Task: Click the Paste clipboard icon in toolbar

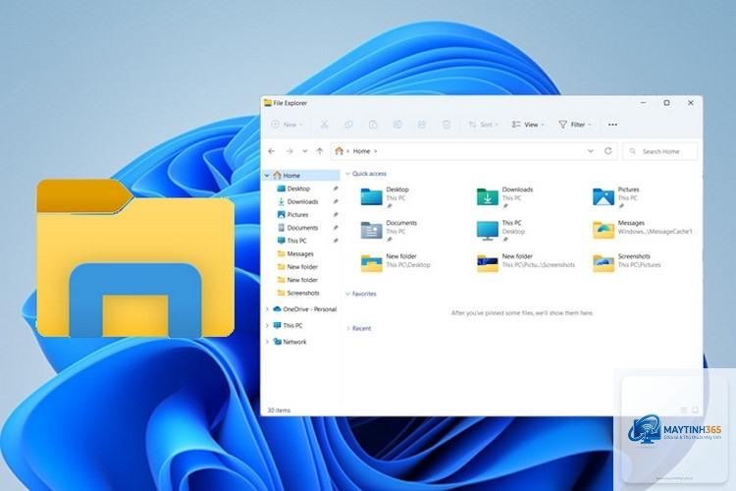Action: click(373, 125)
